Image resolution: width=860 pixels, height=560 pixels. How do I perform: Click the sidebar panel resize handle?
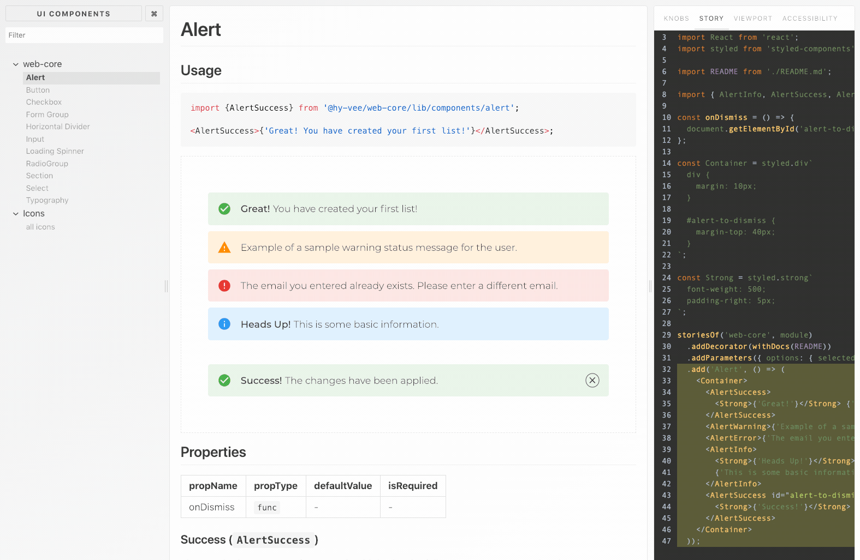point(166,286)
